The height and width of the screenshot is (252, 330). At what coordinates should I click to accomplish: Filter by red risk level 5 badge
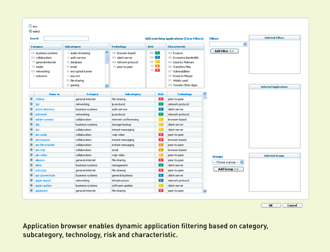(x=157, y=70)
